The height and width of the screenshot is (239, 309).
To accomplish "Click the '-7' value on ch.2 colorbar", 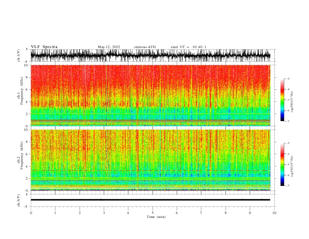I will [x=288, y=186].
